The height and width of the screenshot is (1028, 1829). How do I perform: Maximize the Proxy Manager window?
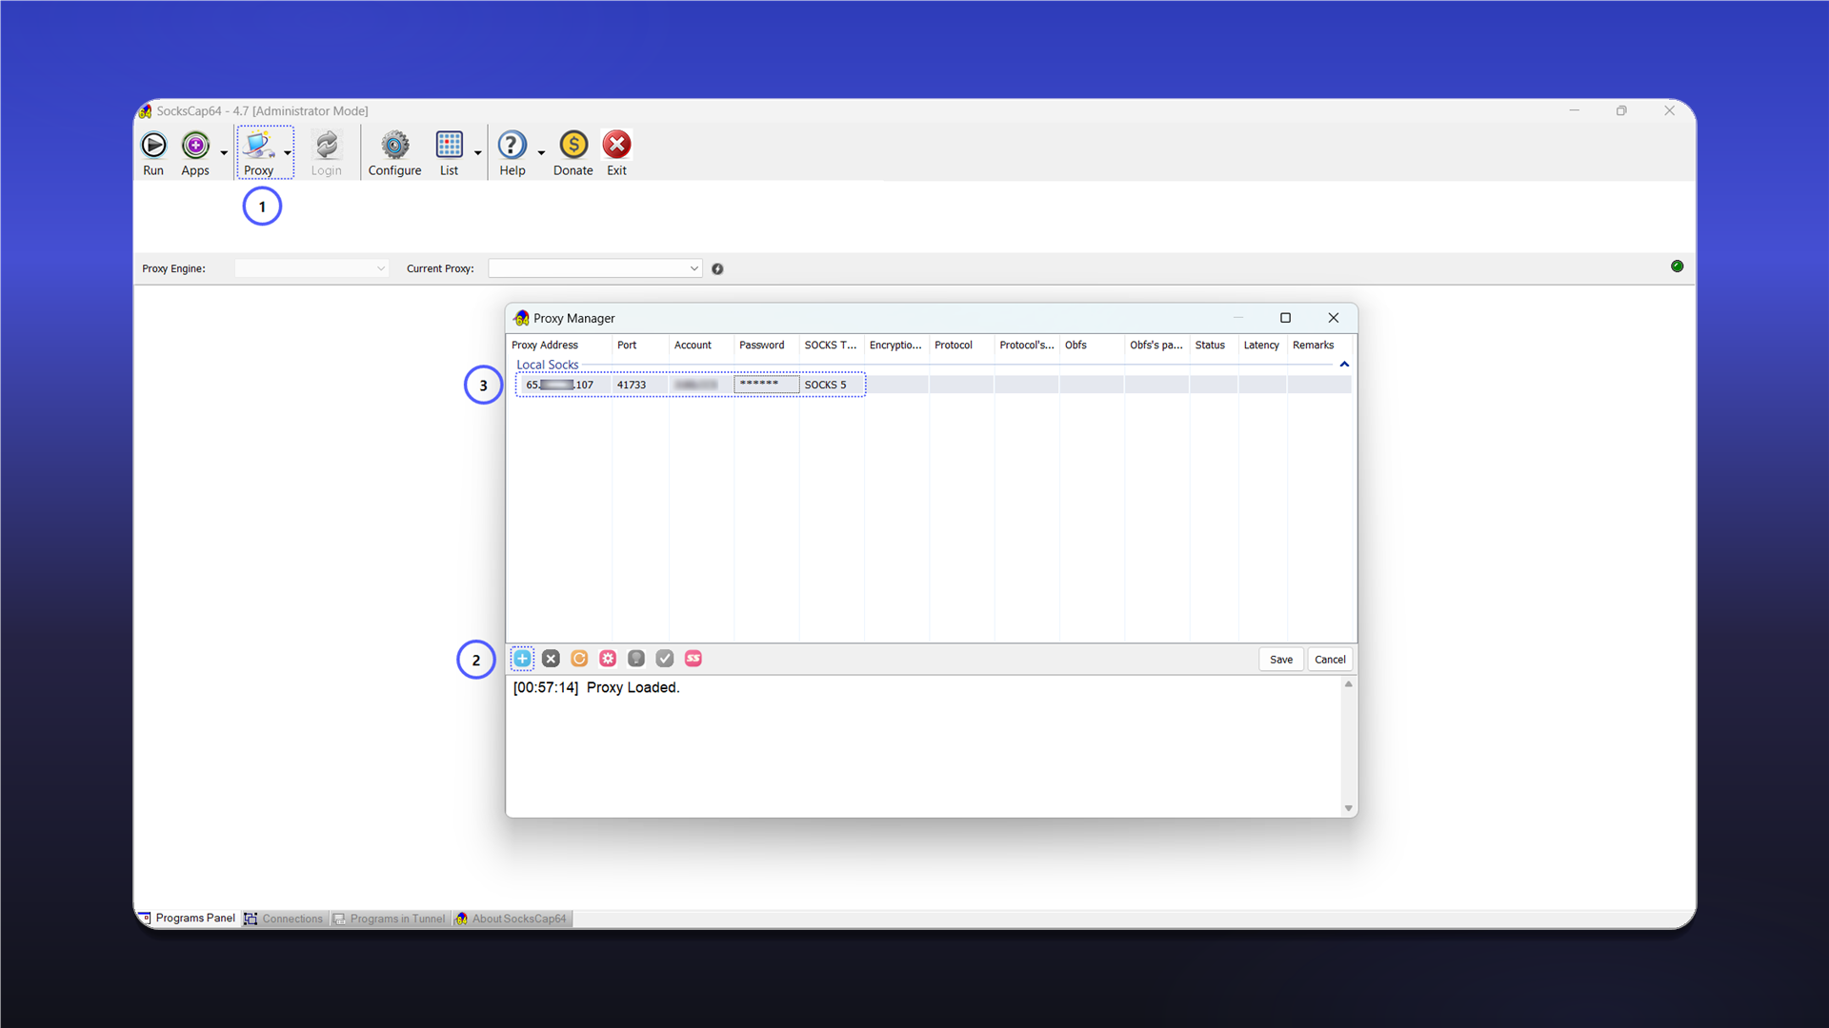[1285, 318]
